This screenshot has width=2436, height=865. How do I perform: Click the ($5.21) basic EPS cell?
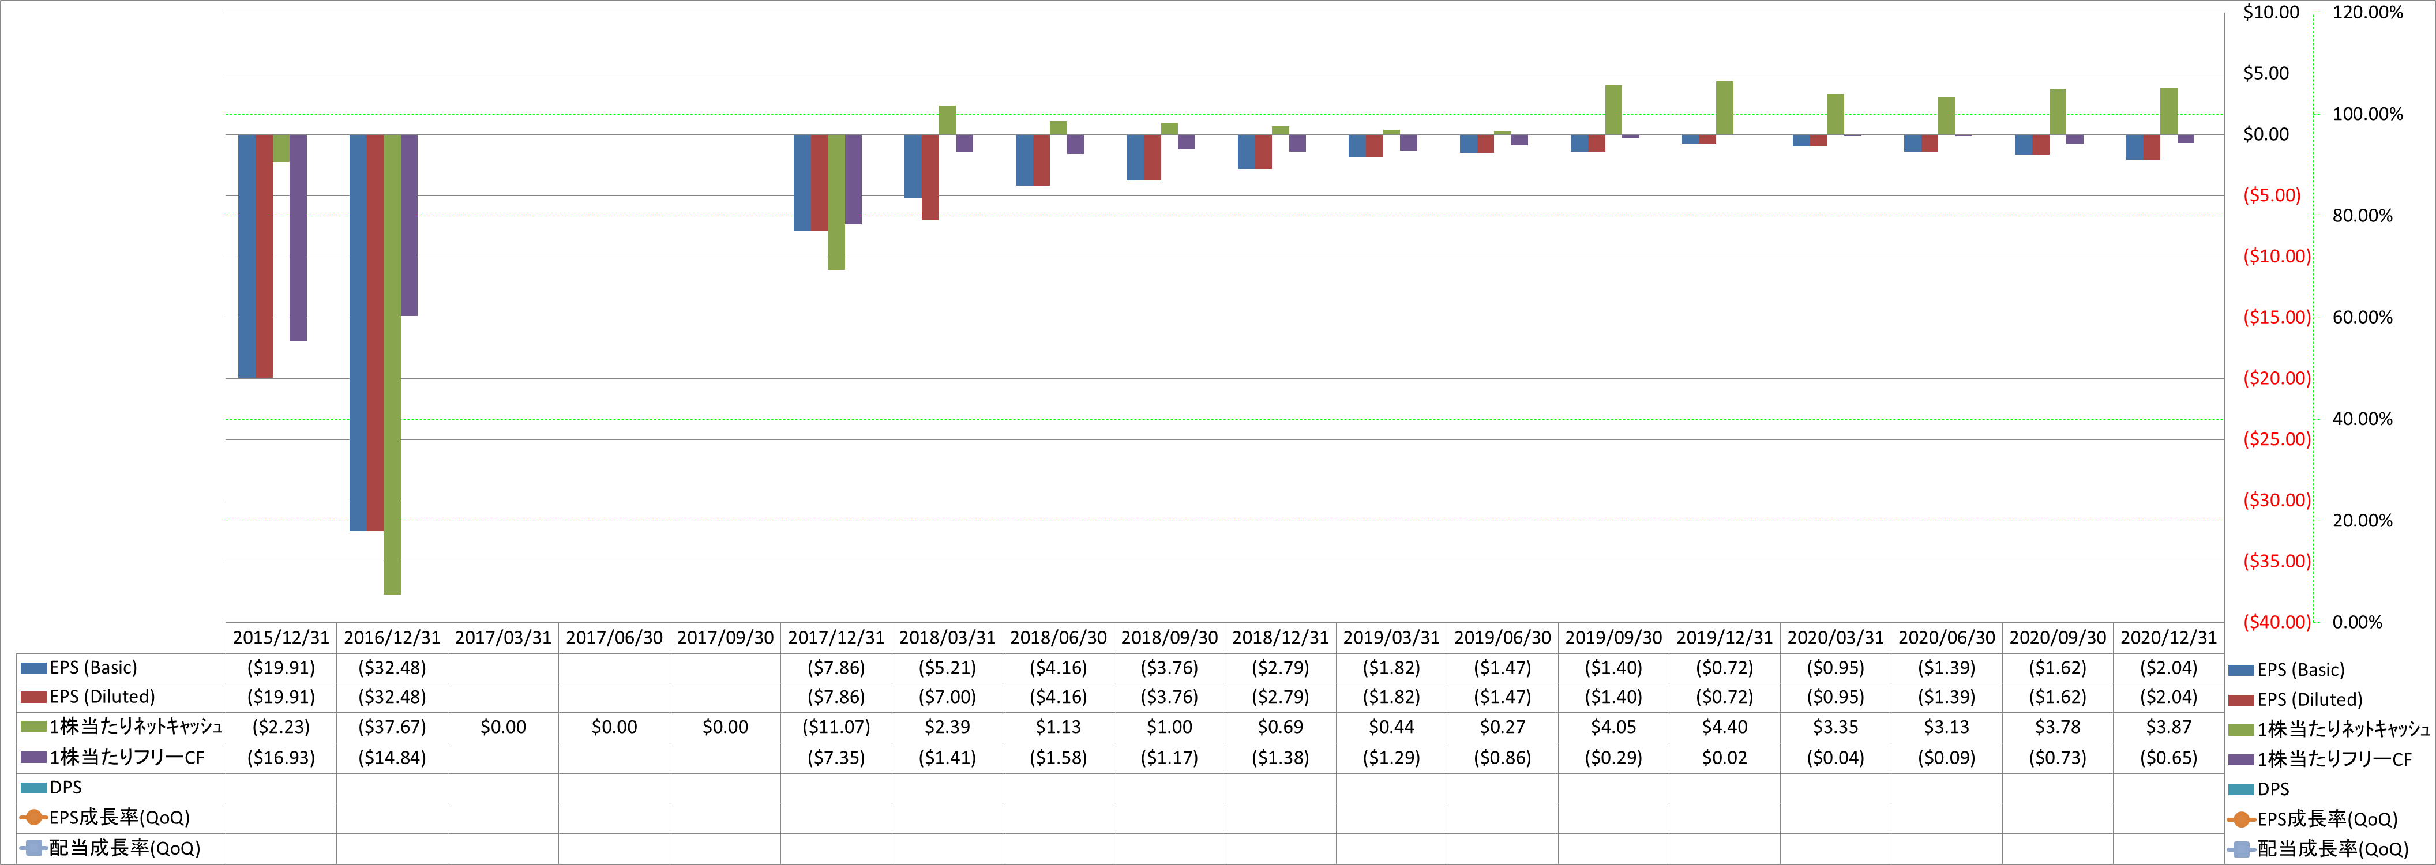(948, 668)
